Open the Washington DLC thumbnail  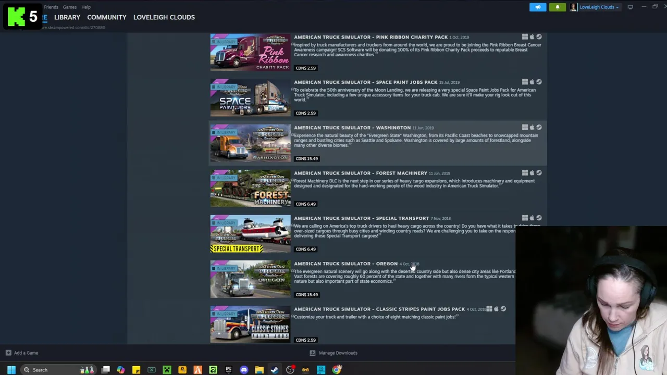(251, 143)
